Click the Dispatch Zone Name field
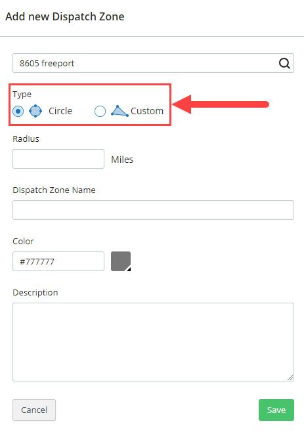 coord(153,210)
